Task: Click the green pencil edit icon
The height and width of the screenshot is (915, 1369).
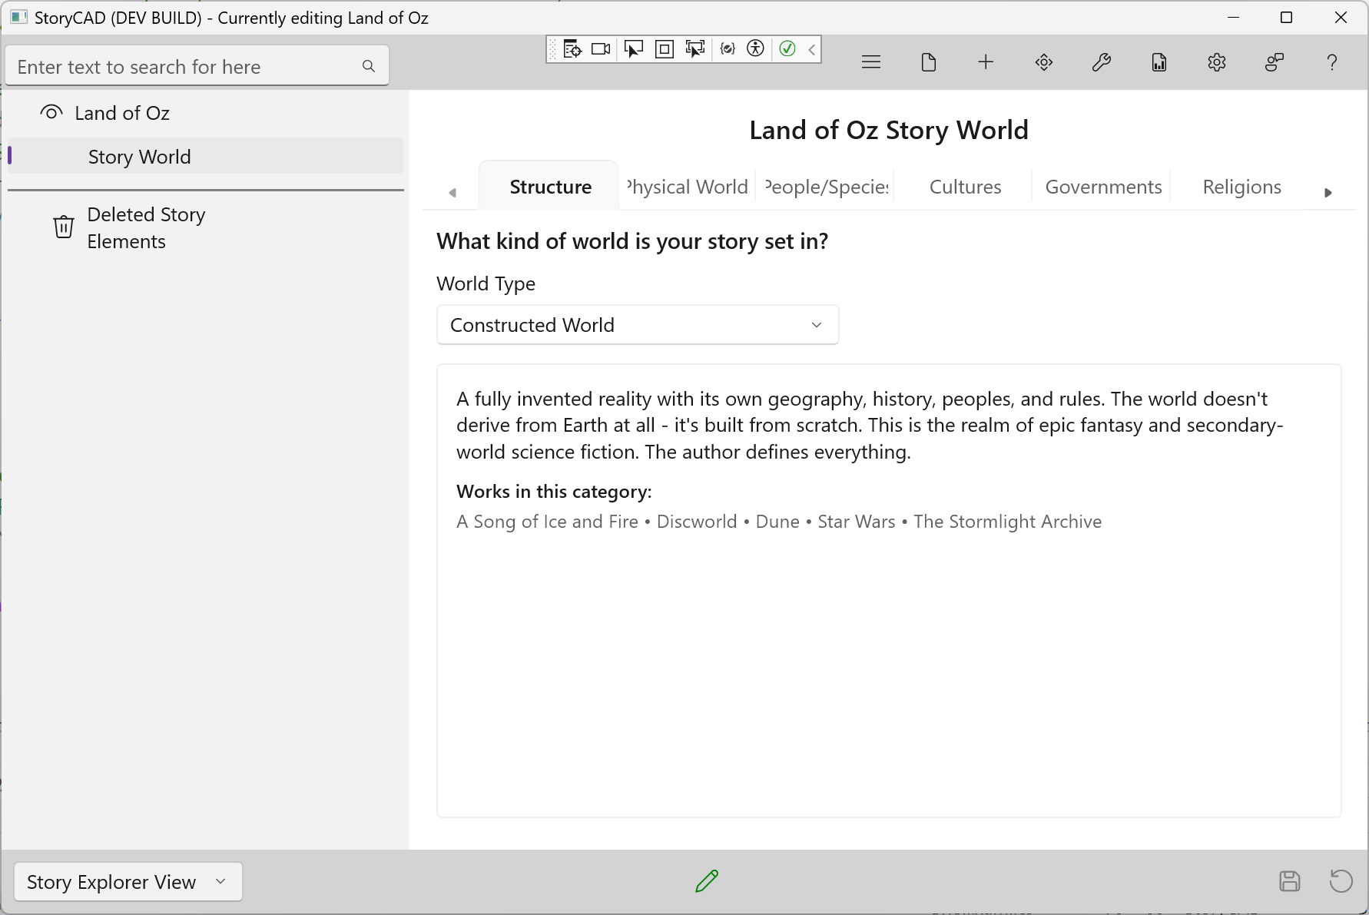Action: [706, 880]
